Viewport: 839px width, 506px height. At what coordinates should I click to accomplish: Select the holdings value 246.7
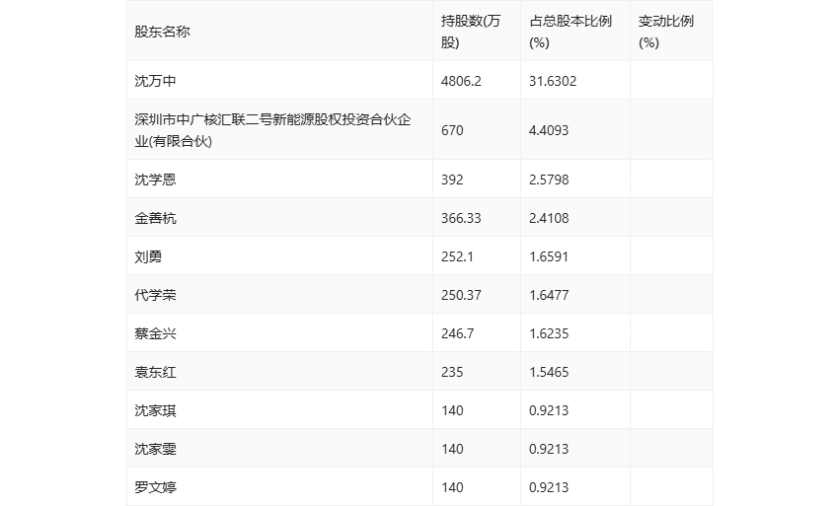(457, 333)
